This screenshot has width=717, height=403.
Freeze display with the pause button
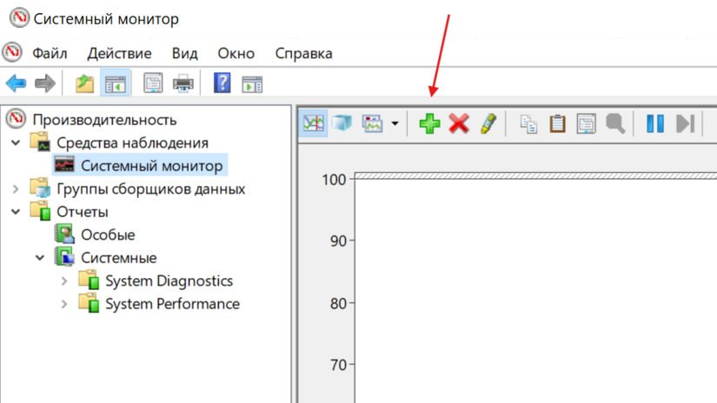[655, 124]
